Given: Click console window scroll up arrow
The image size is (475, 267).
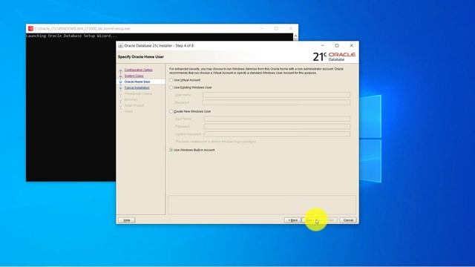Looking at the screenshot, I should [x=295, y=36].
